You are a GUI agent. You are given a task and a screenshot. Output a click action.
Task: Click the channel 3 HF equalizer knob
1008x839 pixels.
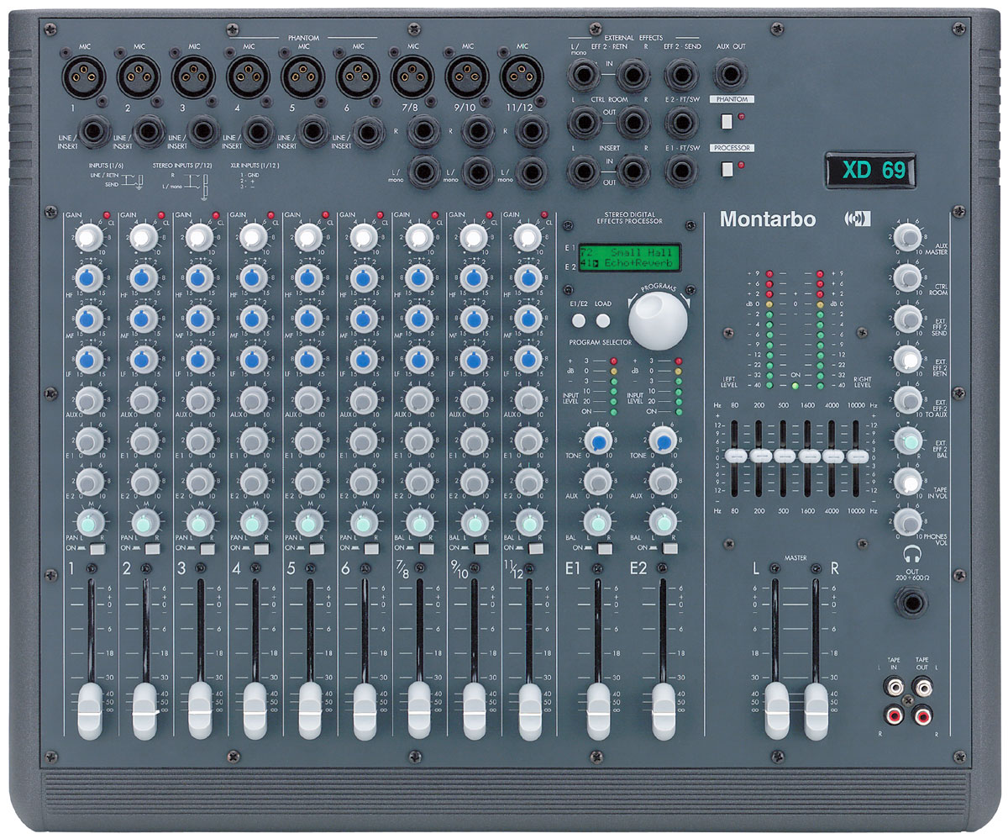coord(199,277)
